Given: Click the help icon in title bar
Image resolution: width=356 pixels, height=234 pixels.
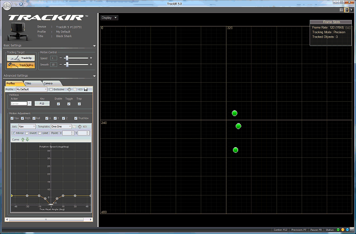Looking at the screenshot, I should coord(21,4).
